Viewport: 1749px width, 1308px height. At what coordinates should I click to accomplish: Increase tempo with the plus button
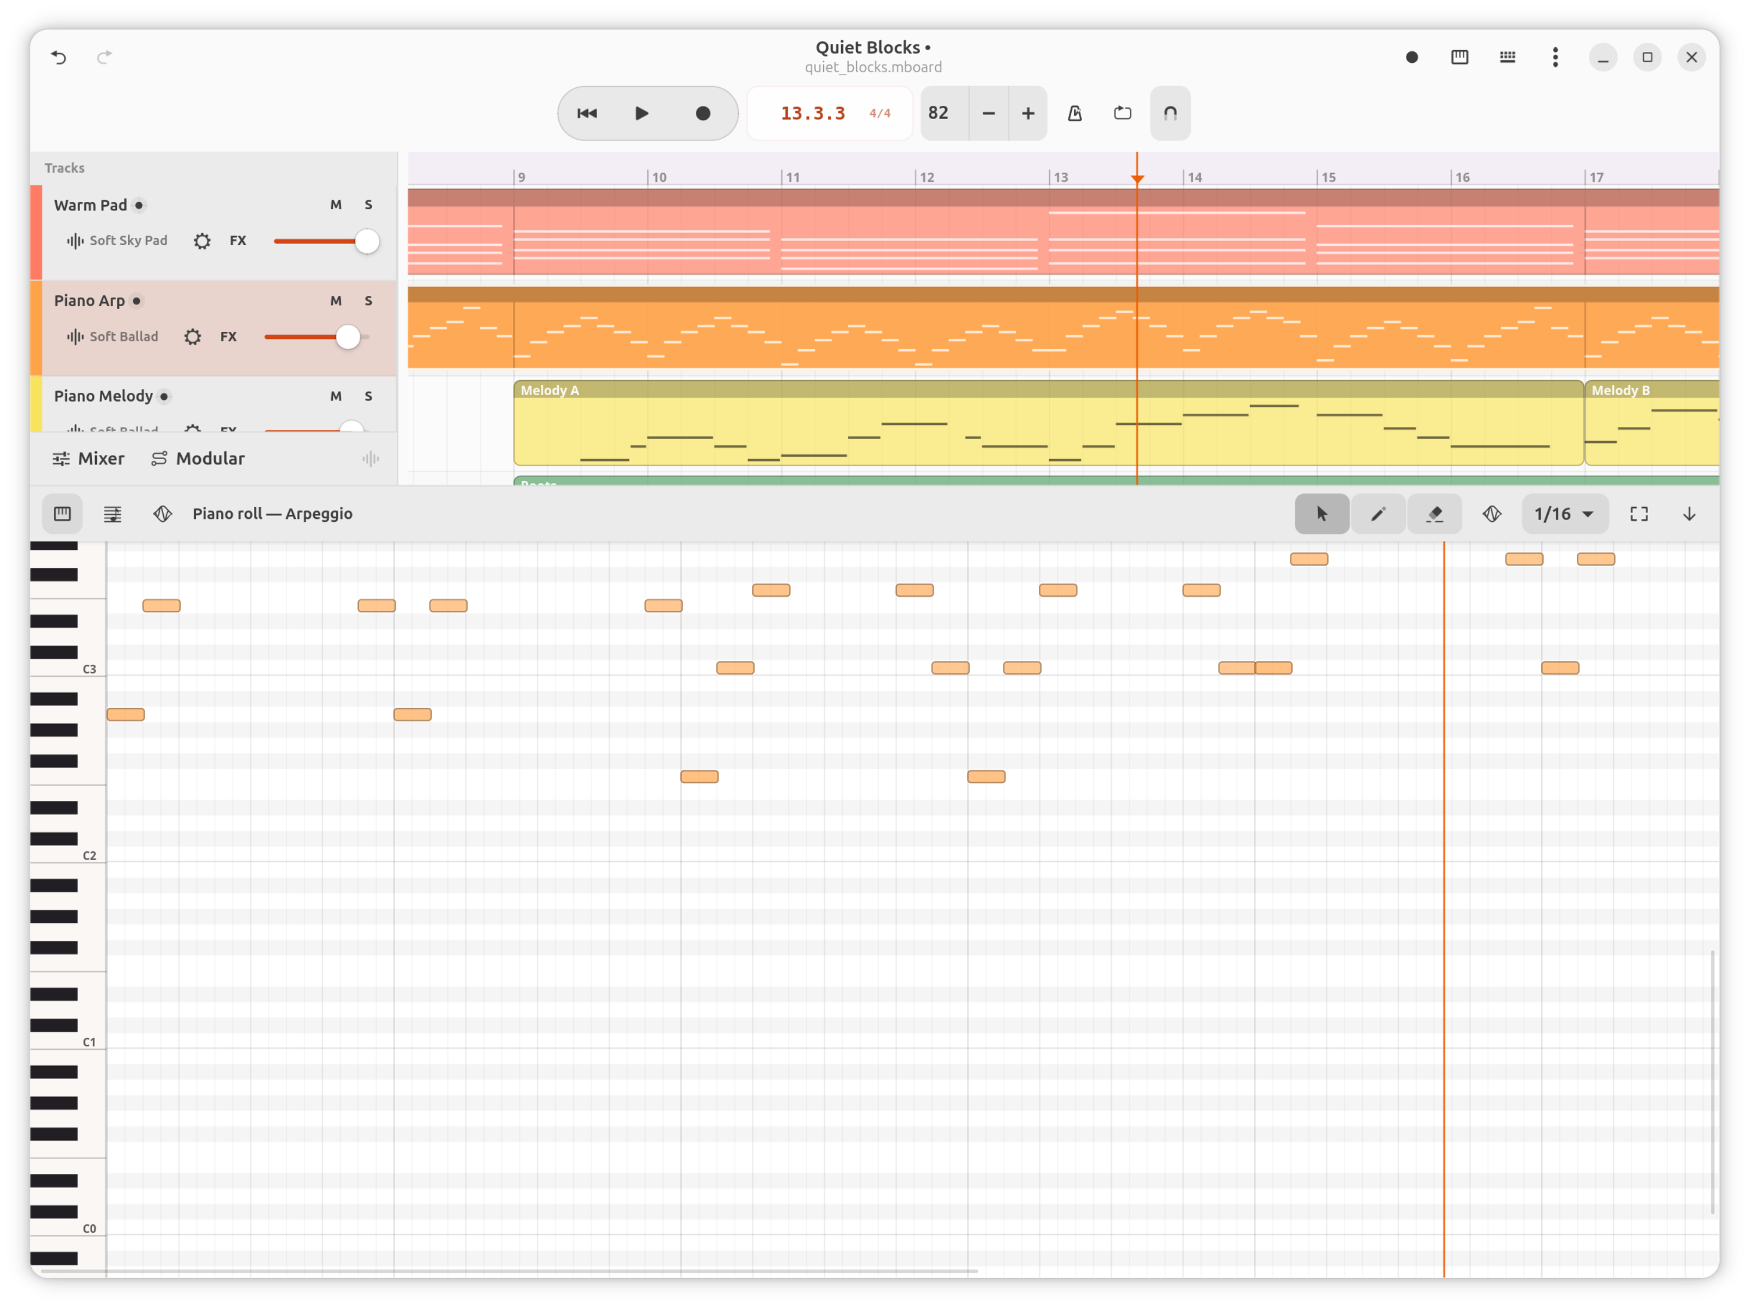[1028, 113]
